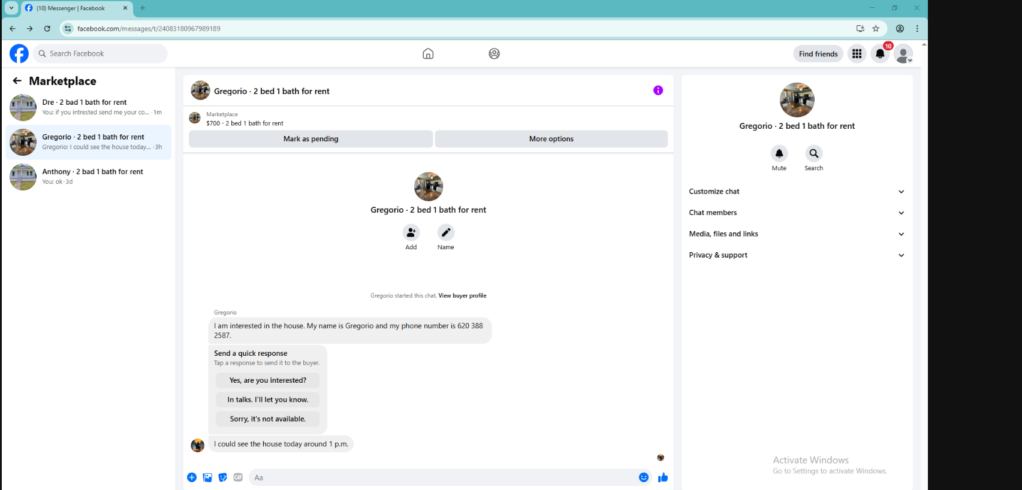Click the center chat profile picture

pyautogui.click(x=428, y=186)
